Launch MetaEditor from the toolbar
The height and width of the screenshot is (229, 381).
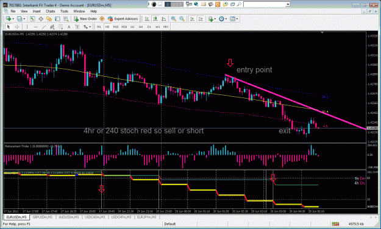(102, 19)
